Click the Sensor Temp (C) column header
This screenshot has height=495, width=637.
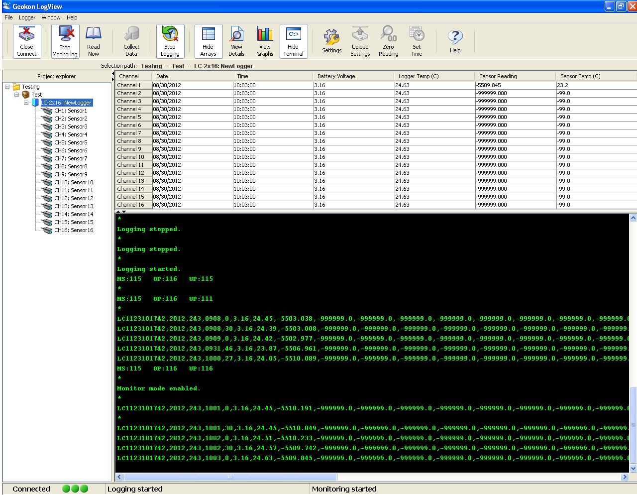click(596, 76)
